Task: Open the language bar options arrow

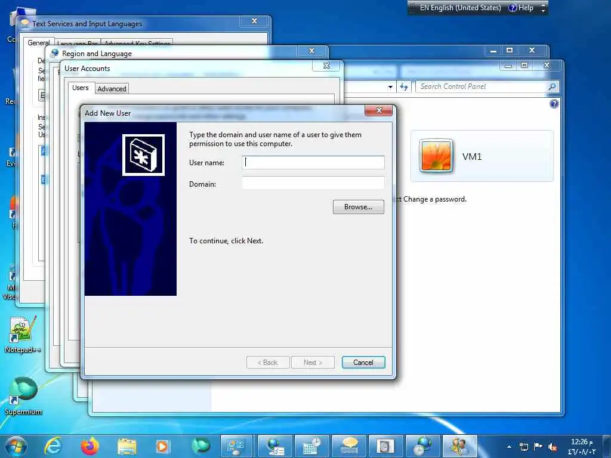Action: (x=543, y=8)
